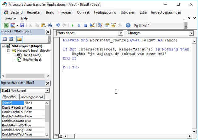The height and width of the screenshot is (140, 198).
Task: Open the Bewerken menu
Action: (34, 12)
